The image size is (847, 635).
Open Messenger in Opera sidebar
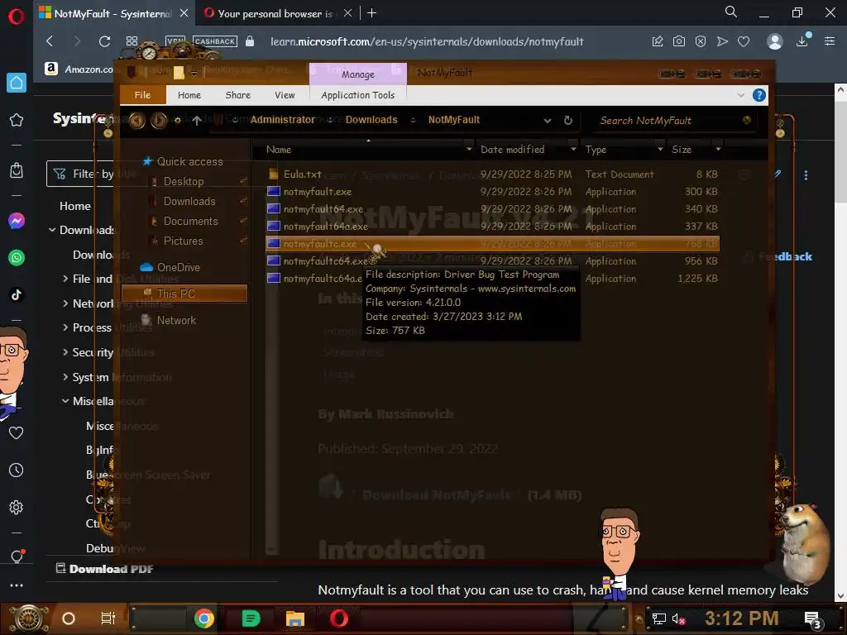pyautogui.click(x=17, y=221)
